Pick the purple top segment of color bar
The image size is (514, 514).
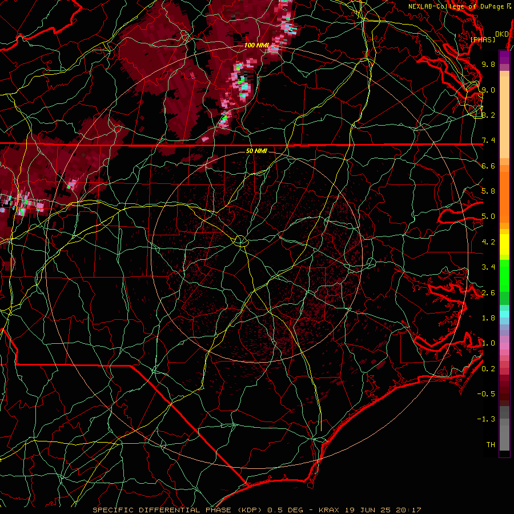pyautogui.click(x=504, y=57)
